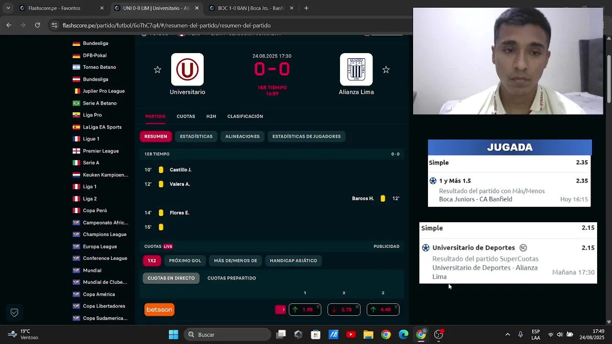Select the RESUMEN sub-tab
Viewport: 612px width, 344px height.
pos(156,137)
